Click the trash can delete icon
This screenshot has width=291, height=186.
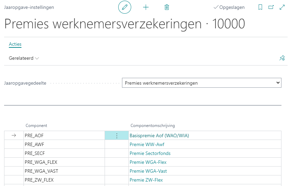click(167, 7)
